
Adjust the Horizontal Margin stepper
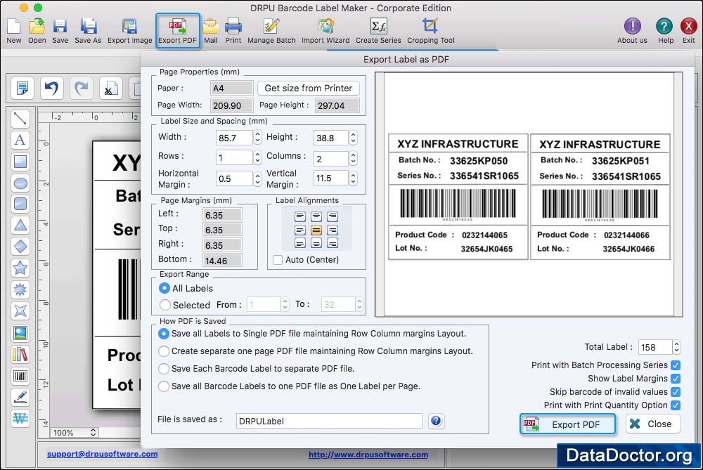click(x=257, y=178)
